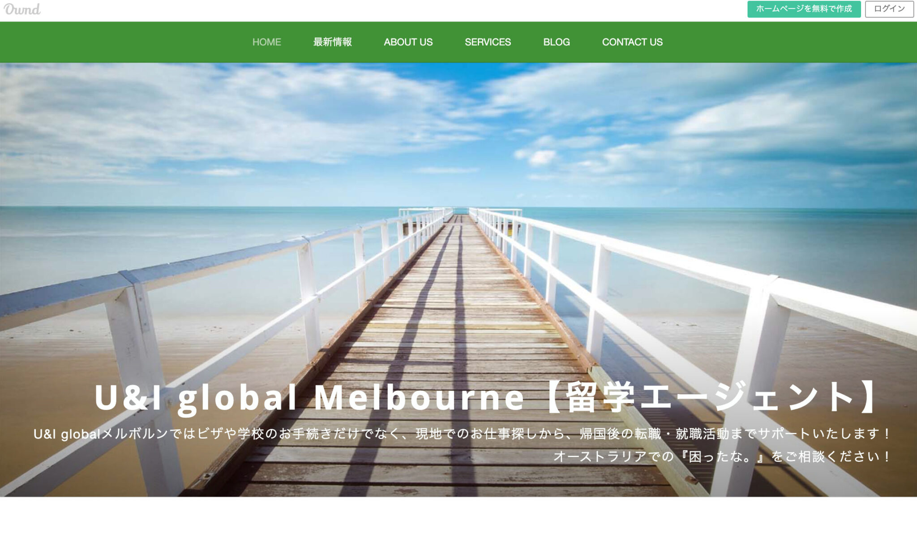Click the far end of the pier at horizon
This screenshot has height=533, width=917.
pos(460,214)
